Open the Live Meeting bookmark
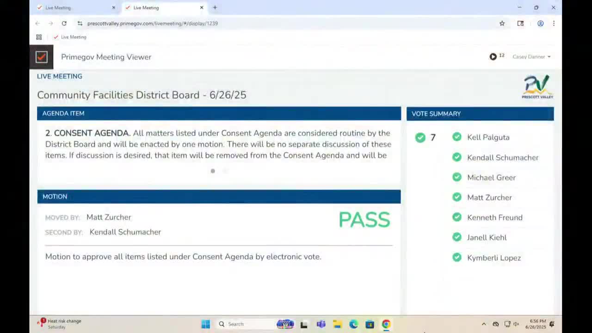The image size is (592, 333). pos(70,37)
